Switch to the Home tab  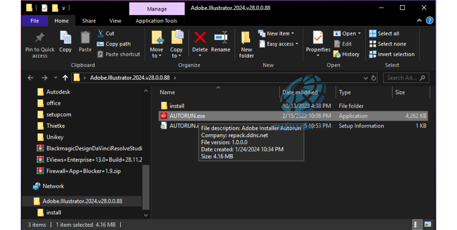[x=62, y=21]
